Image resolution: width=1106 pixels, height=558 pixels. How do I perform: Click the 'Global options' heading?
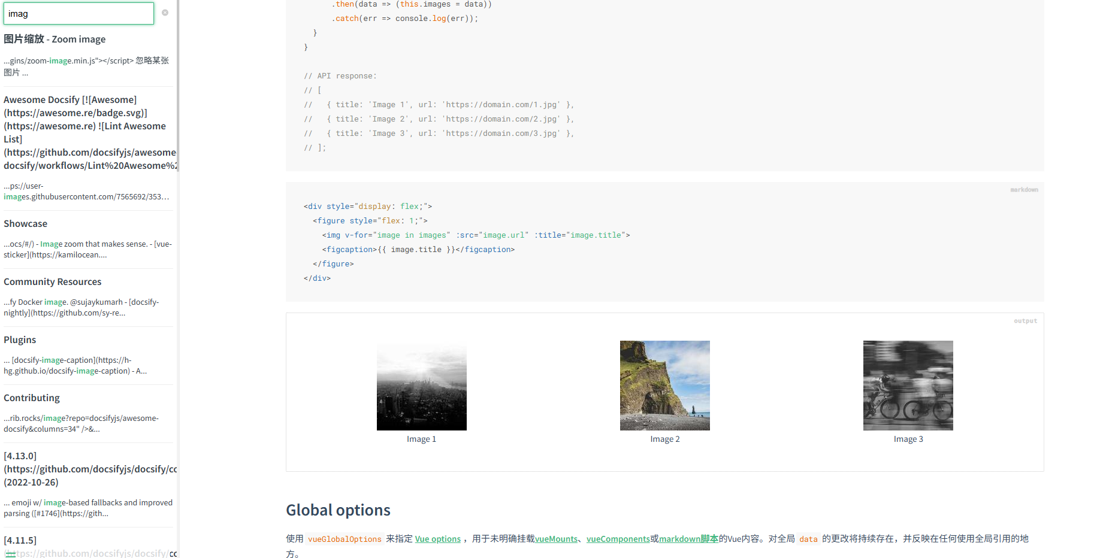(338, 510)
